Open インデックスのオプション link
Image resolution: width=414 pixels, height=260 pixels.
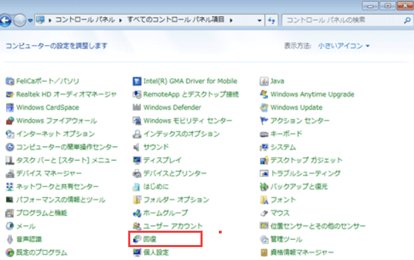181,134
